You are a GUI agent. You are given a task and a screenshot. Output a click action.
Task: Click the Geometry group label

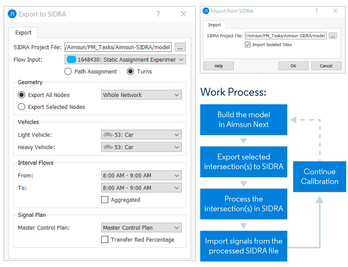[30, 82]
